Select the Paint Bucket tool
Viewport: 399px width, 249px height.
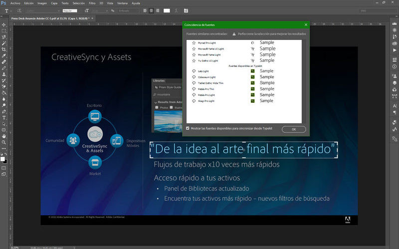pos(4,93)
